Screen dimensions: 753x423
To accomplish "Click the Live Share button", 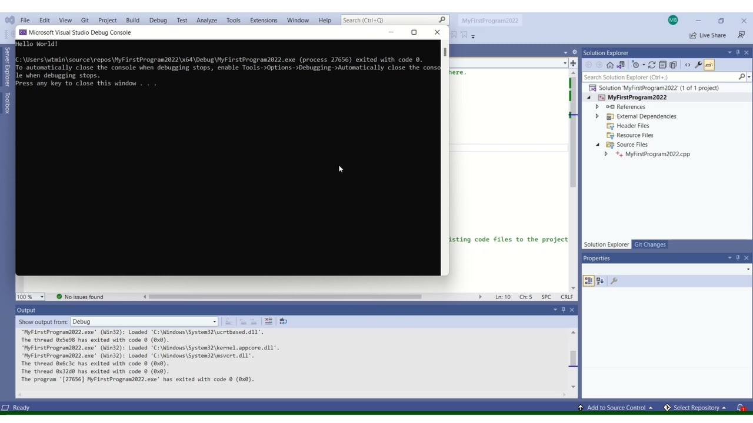I will [708, 35].
